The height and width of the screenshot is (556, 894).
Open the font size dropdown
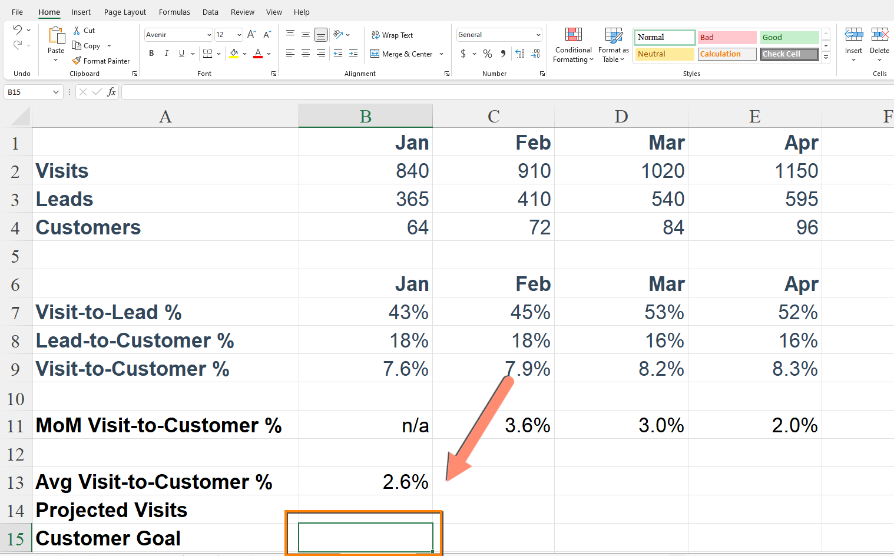point(239,35)
